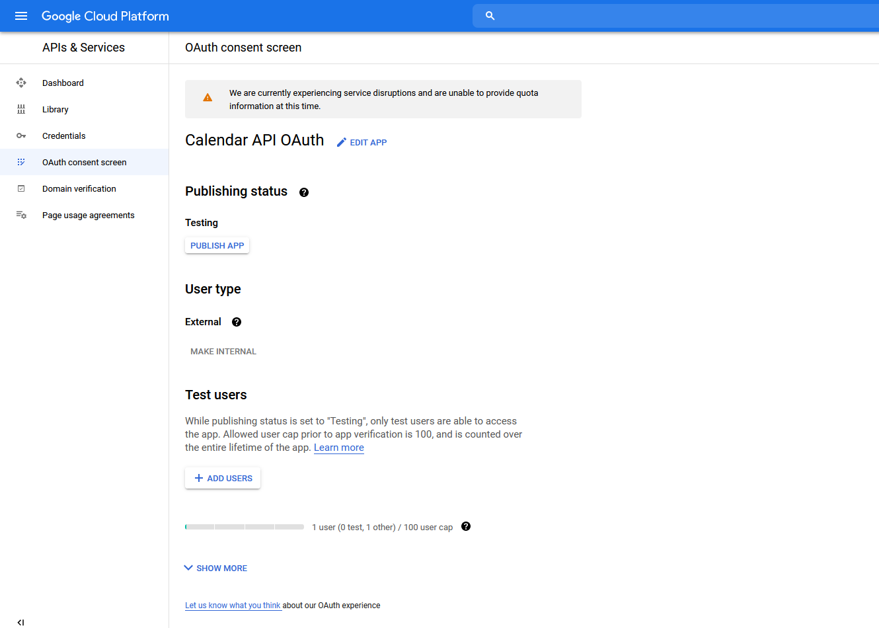Click the APIs & Services heading
The width and height of the screenshot is (879, 628).
(83, 48)
